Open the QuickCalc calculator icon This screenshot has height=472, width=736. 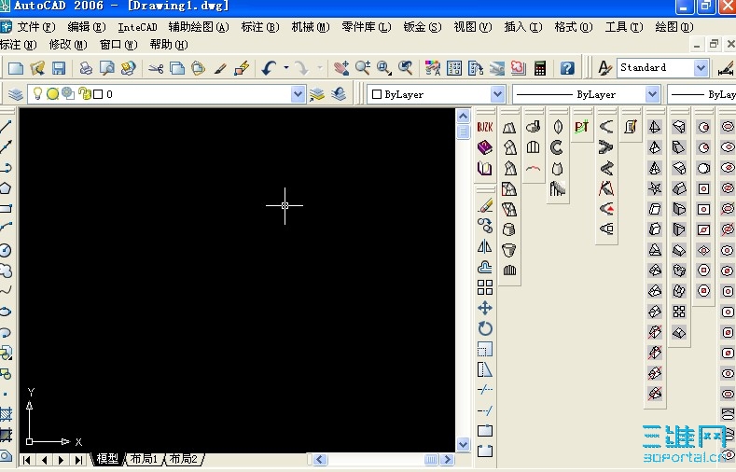click(x=540, y=68)
